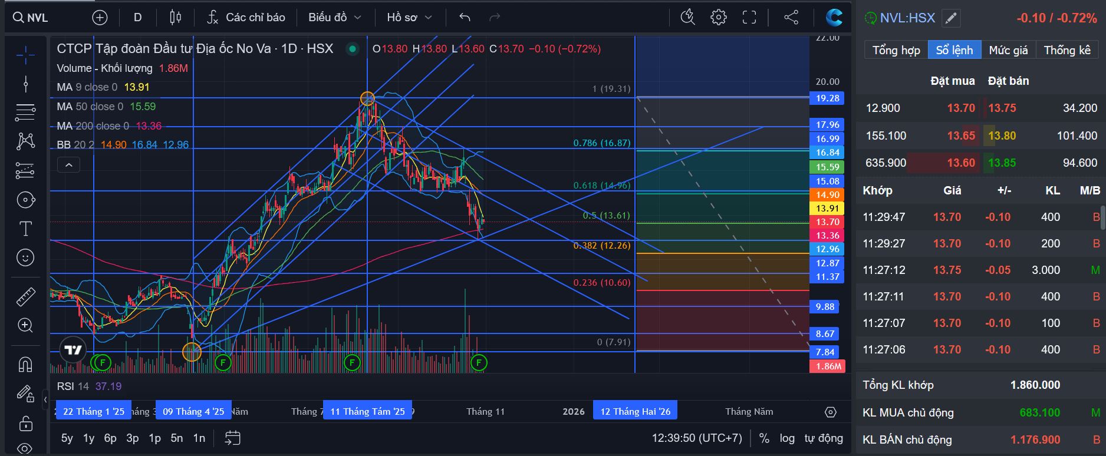Switch to the Tổng hợp tab
Screen dimensions: 1106x456
coord(896,50)
